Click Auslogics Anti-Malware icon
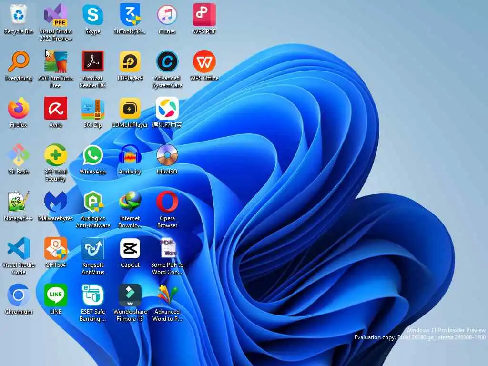The width and height of the screenshot is (488, 366). pos(93,202)
